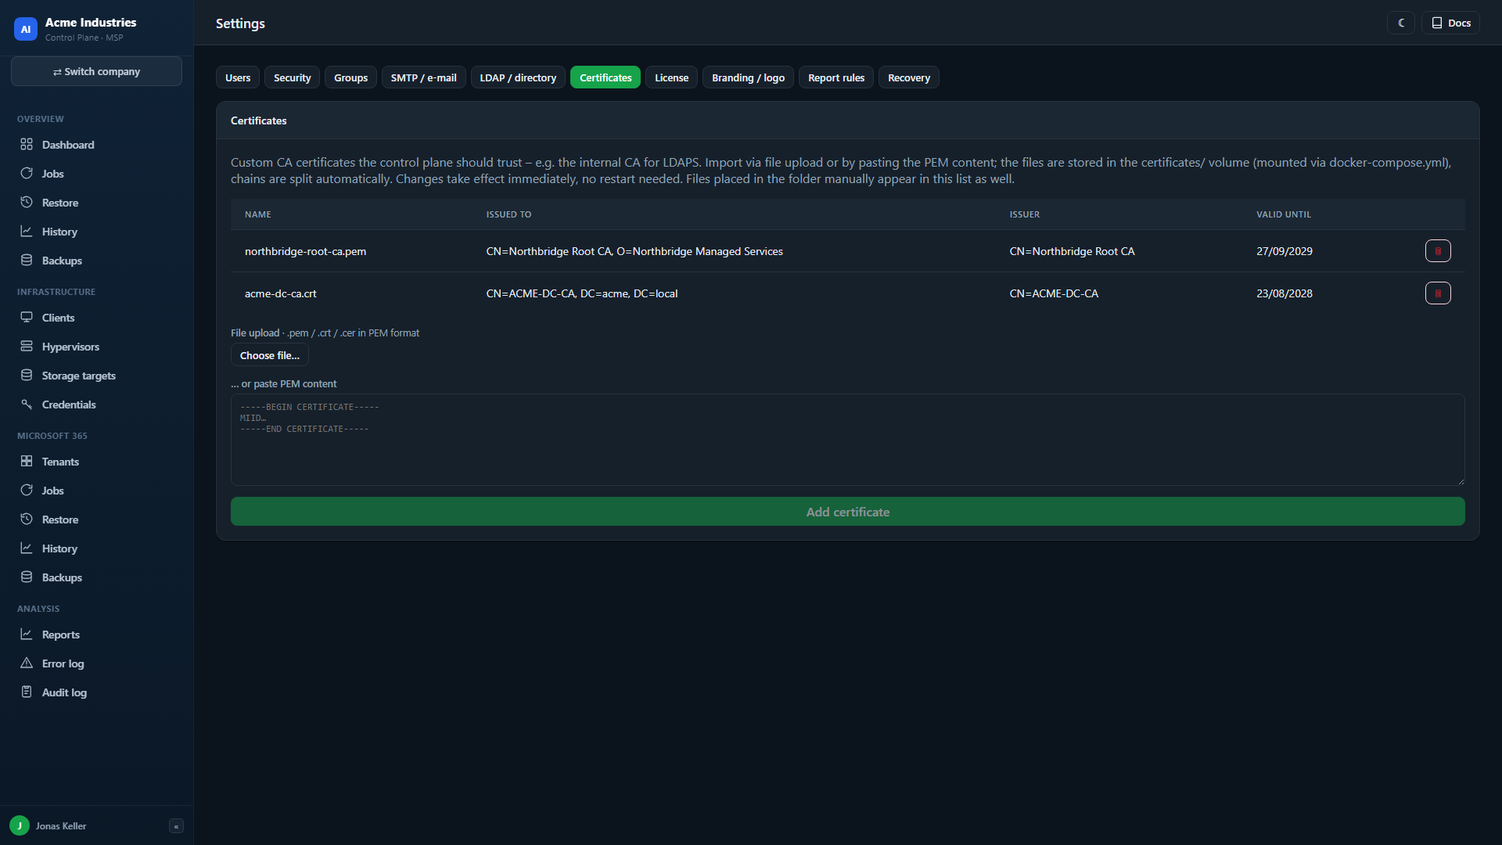Open the Docs button
Viewport: 1502px width, 845px height.
click(1451, 23)
